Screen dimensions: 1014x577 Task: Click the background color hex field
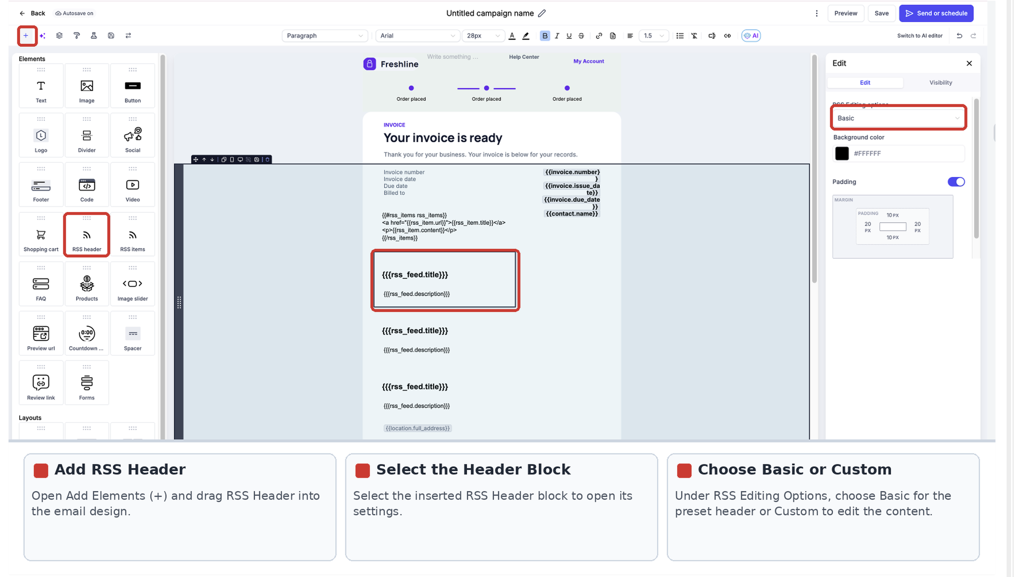pos(898,154)
